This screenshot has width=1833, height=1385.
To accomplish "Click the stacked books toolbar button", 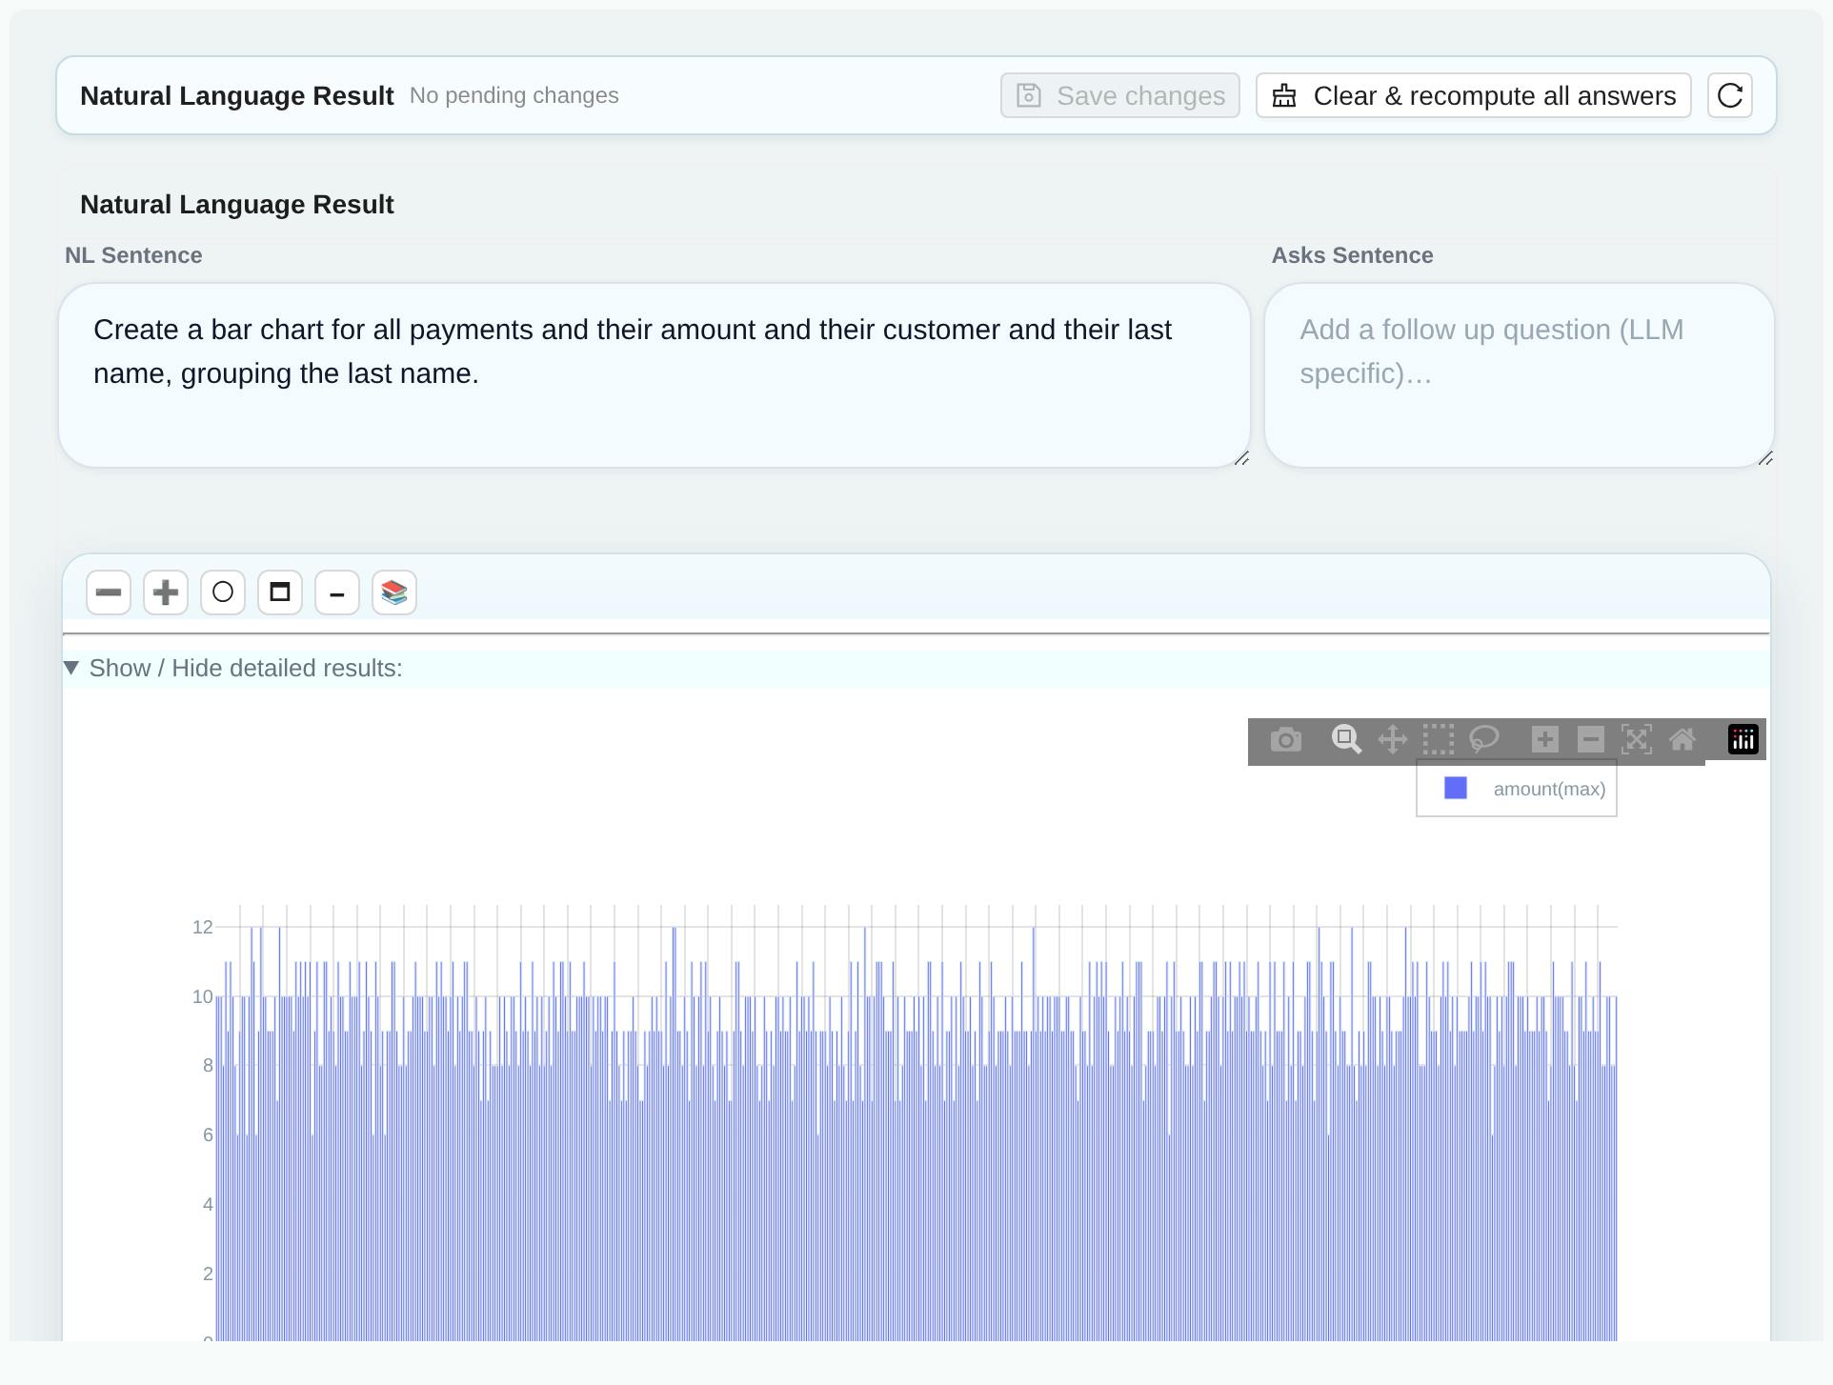I will click(x=394, y=592).
